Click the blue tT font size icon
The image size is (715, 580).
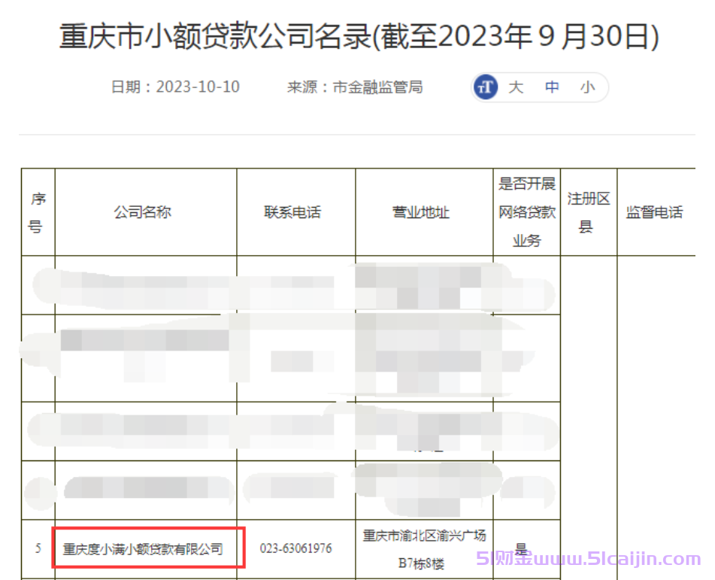click(x=485, y=87)
